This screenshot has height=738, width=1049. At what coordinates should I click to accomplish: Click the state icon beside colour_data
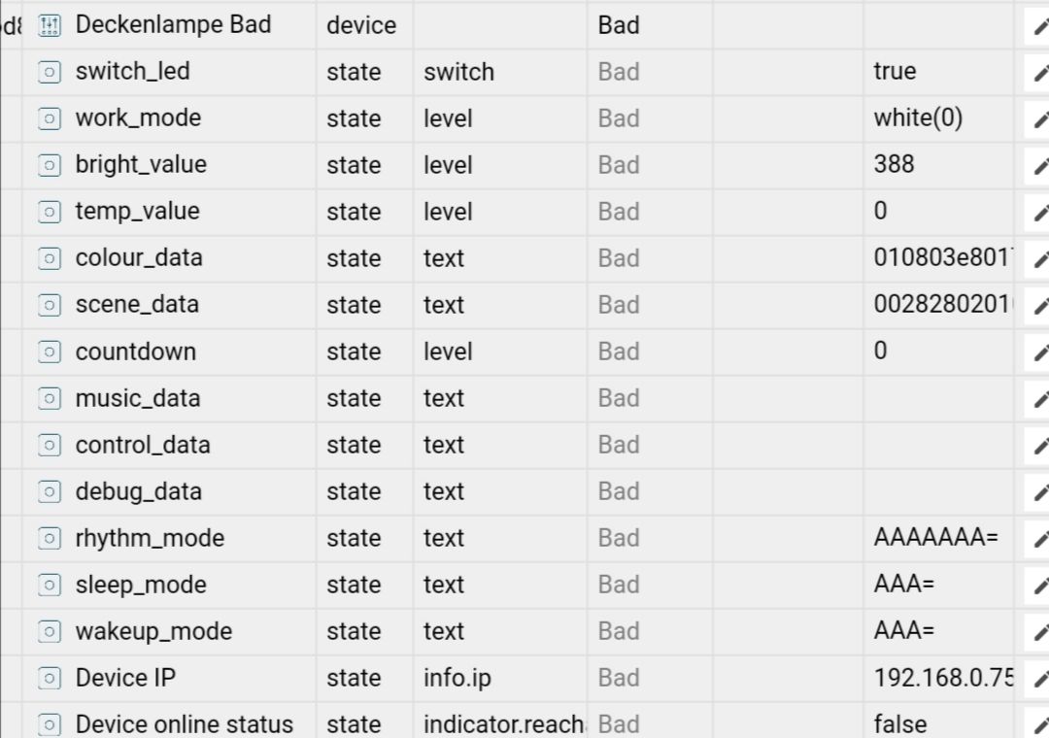pyautogui.click(x=50, y=258)
